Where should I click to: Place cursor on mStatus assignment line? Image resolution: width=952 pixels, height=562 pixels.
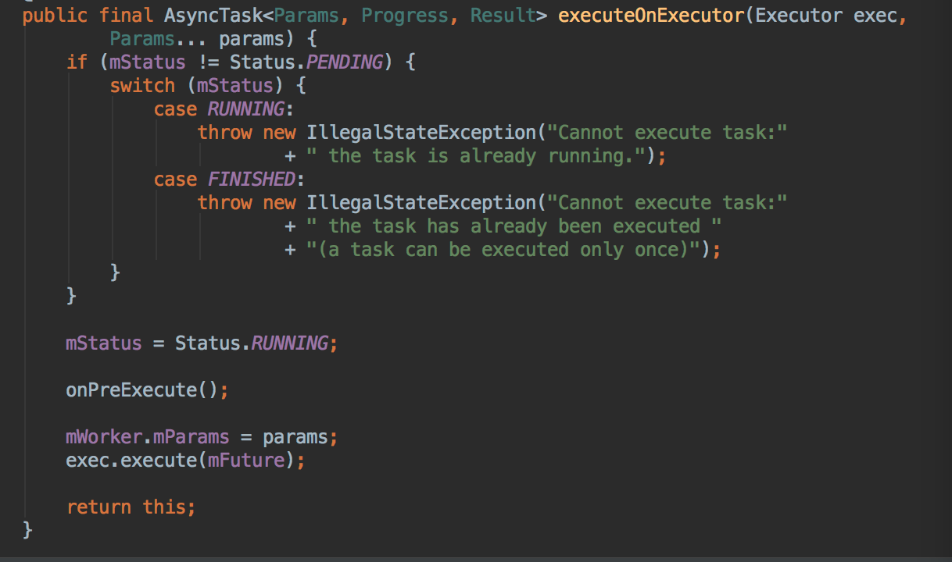[202, 343]
